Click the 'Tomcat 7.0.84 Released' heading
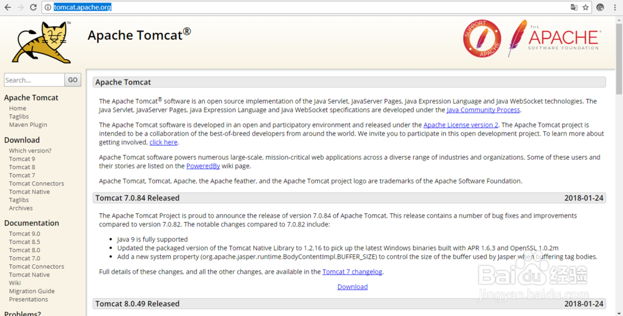Viewport: 623px width, 316px height. pyautogui.click(x=138, y=198)
